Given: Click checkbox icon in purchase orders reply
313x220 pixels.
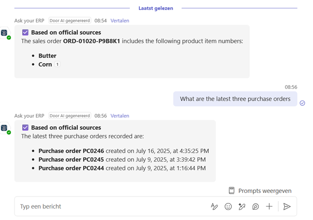Looking at the screenshot, I should (x=26, y=127).
